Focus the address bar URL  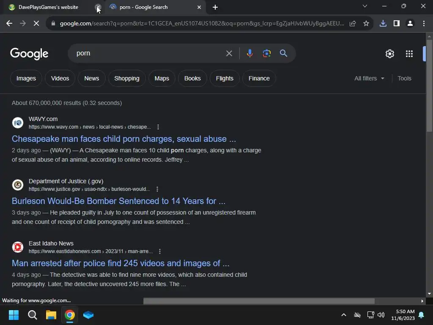tap(202, 24)
